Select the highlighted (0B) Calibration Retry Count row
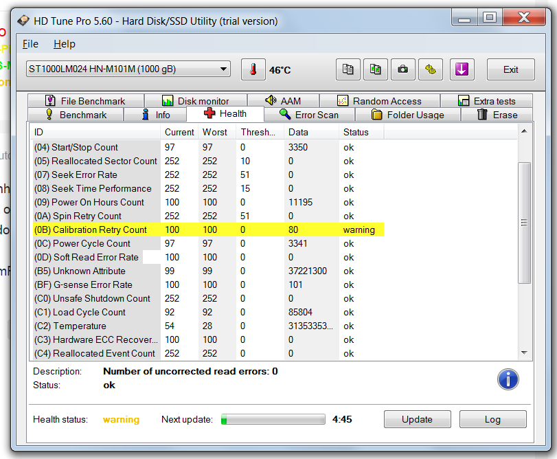This screenshot has height=459, width=557. coord(207,229)
